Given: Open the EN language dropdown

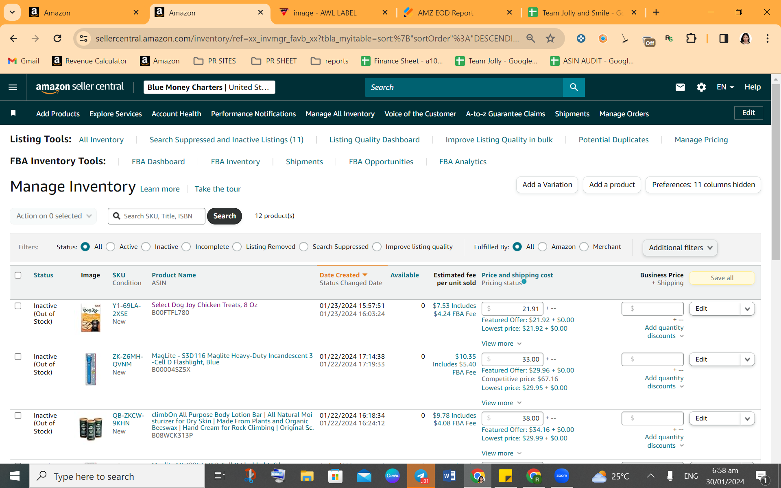Looking at the screenshot, I should (725, 87).
